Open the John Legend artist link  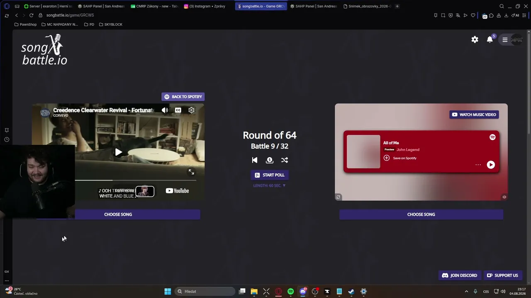coord(408,150)
